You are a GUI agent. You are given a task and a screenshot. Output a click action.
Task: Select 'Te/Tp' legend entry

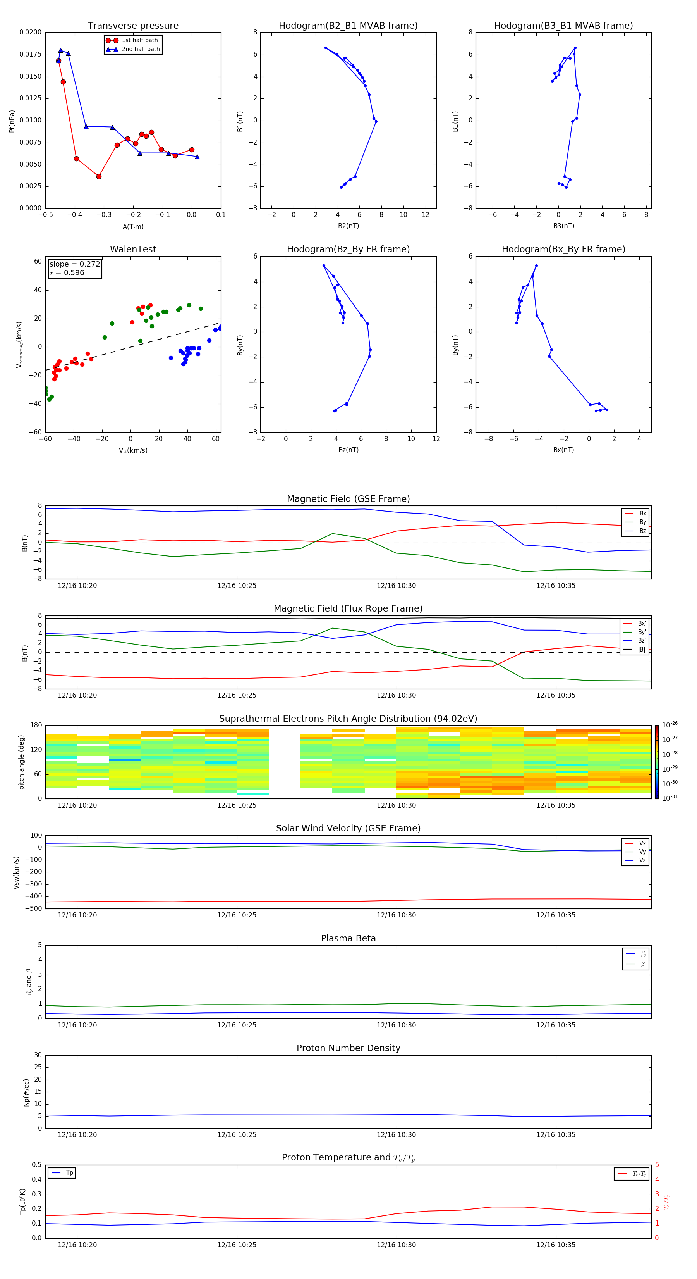(x=632, y=1174)
